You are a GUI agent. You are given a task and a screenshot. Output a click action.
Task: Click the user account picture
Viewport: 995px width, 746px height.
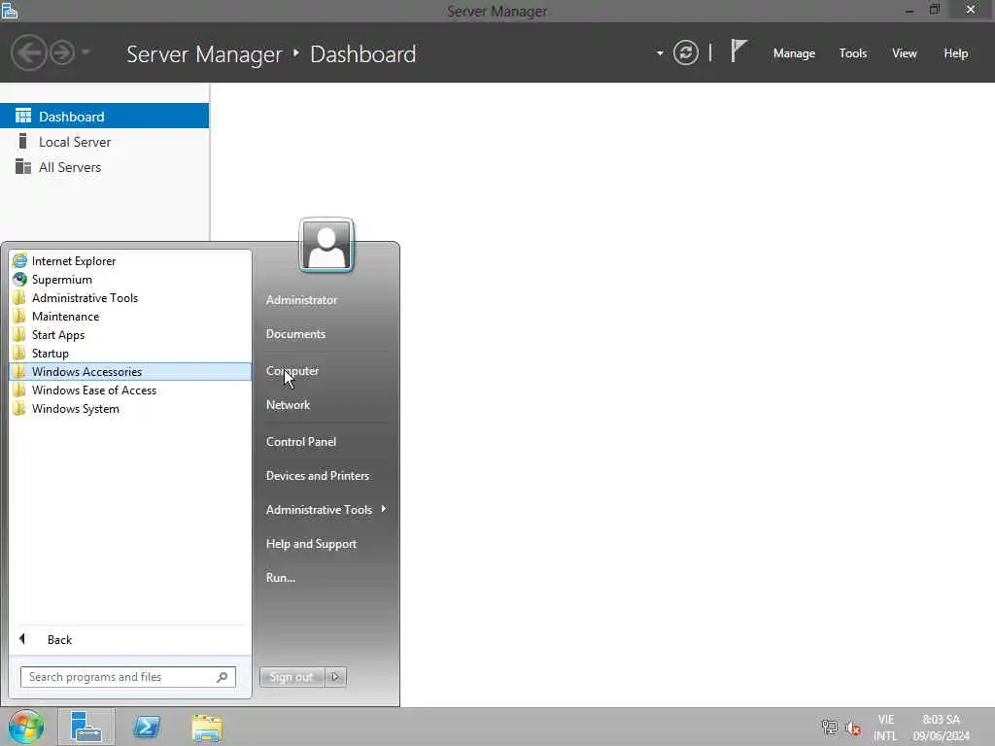[326, 246]
